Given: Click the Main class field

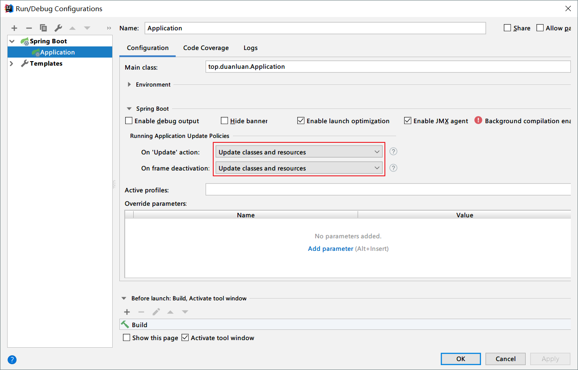Looking at the screenshot, I should click(x=388, y=67).
